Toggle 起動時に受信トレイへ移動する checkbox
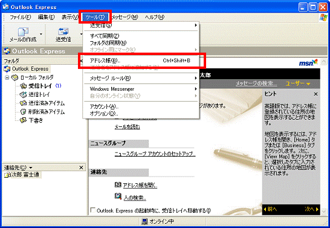 [93, 210]
